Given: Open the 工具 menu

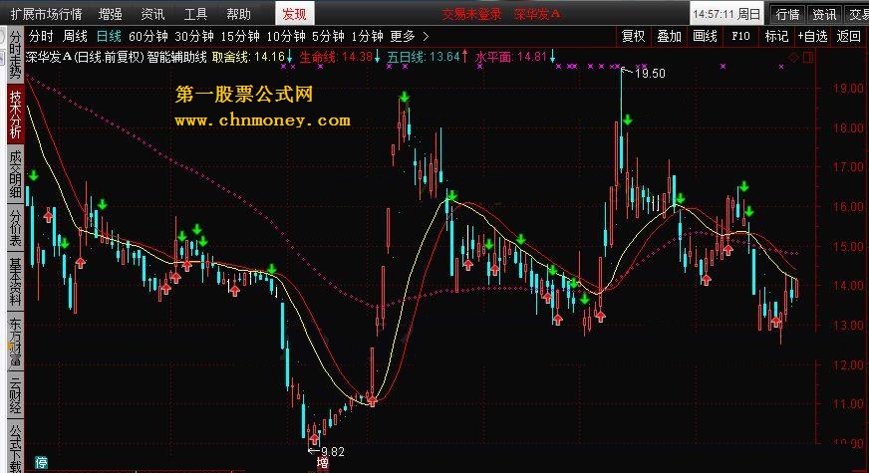Looking at the screenshot, I should tap(195, 14).
